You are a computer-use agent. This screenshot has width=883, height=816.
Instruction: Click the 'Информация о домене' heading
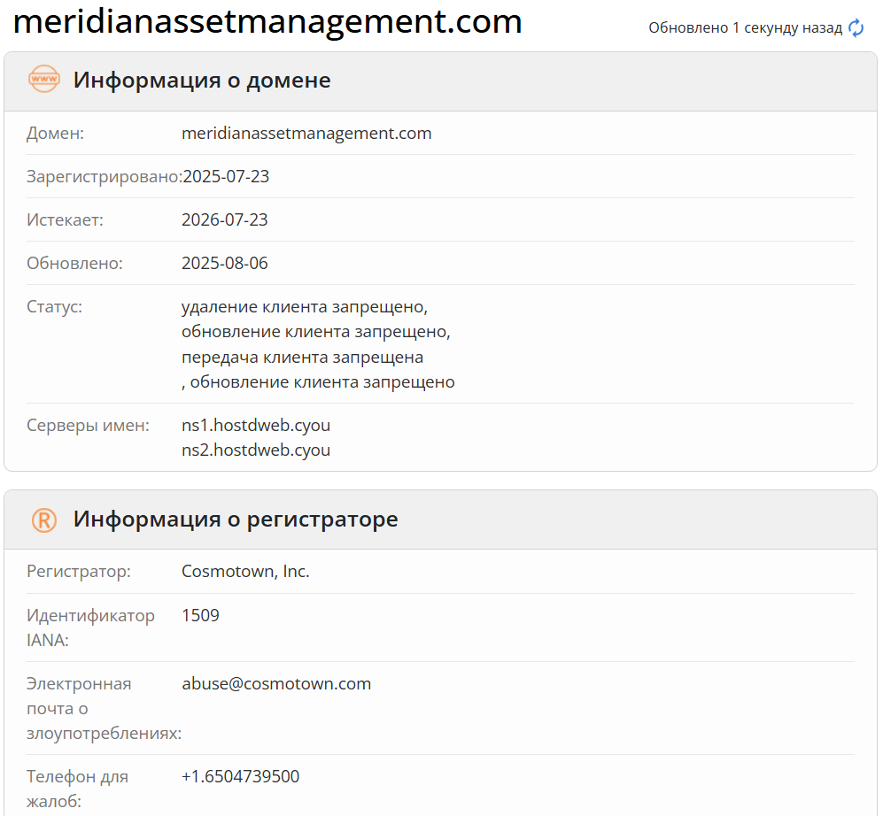tap(202, 80)
